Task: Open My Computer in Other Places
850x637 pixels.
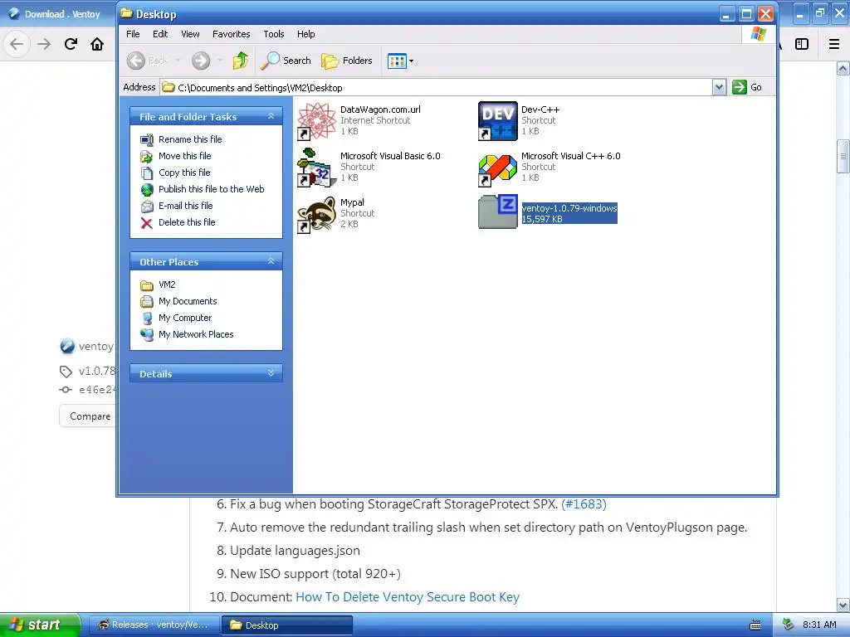Action: (x=185, y=318)
